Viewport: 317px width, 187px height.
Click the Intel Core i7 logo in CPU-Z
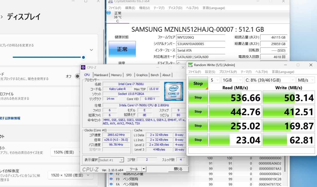pos(174,91)
